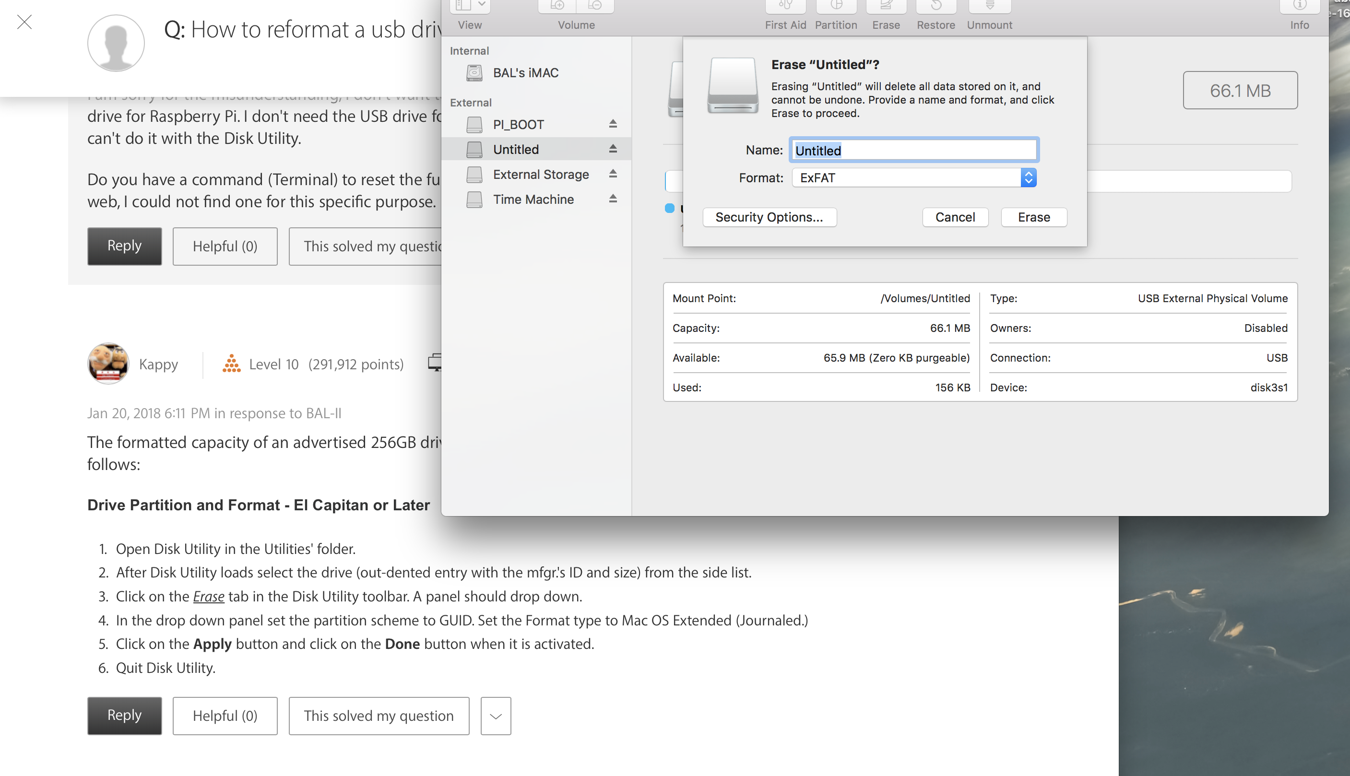Select External Storage in sidebar
The width and height of the screenshot is (1350, 776).
click(x=540, y=174)
